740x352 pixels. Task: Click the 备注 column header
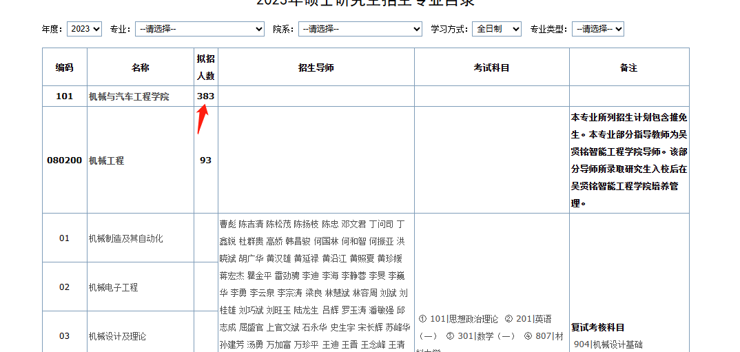628,68
